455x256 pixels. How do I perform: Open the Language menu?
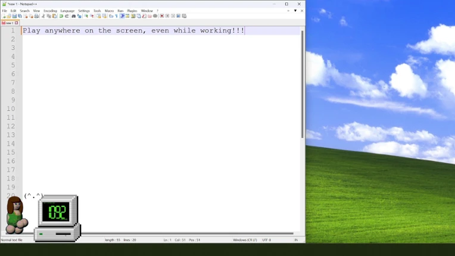[x=67, y=11]
